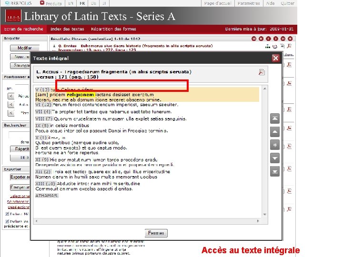
Task: Click Quitter to log out
Action: (x=287, y=3)
